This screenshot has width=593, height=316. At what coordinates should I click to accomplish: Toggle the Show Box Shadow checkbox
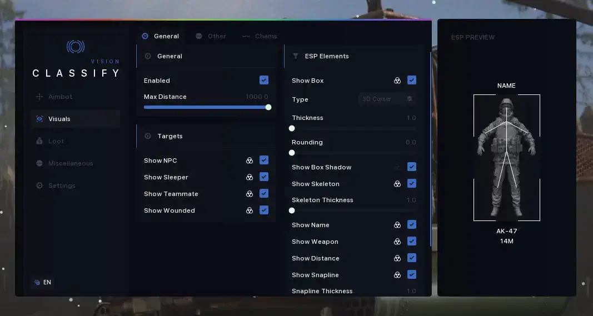[412, 167]
